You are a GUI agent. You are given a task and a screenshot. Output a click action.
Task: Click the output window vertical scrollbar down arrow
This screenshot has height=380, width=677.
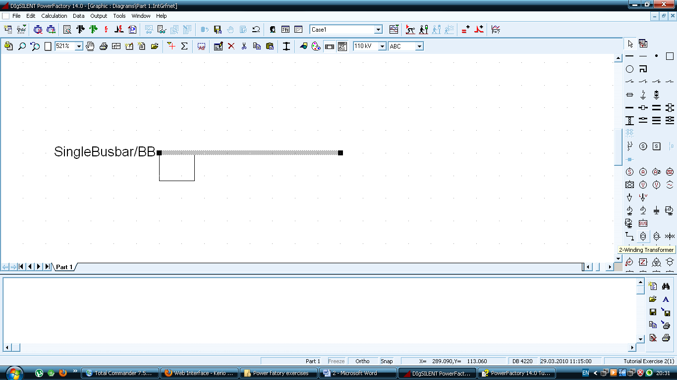[640, 339]
